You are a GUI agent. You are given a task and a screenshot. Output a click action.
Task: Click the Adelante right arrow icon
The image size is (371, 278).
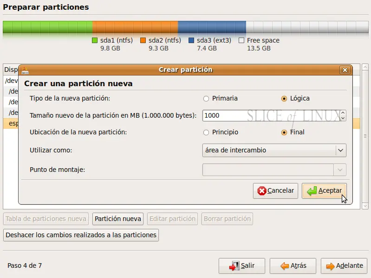(x=330, y=266)
